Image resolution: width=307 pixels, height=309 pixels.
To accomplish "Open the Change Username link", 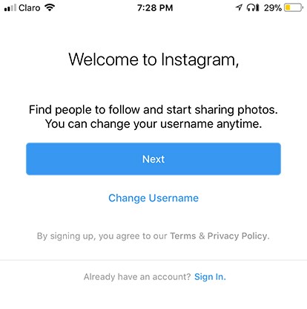I will click(153, 198).
